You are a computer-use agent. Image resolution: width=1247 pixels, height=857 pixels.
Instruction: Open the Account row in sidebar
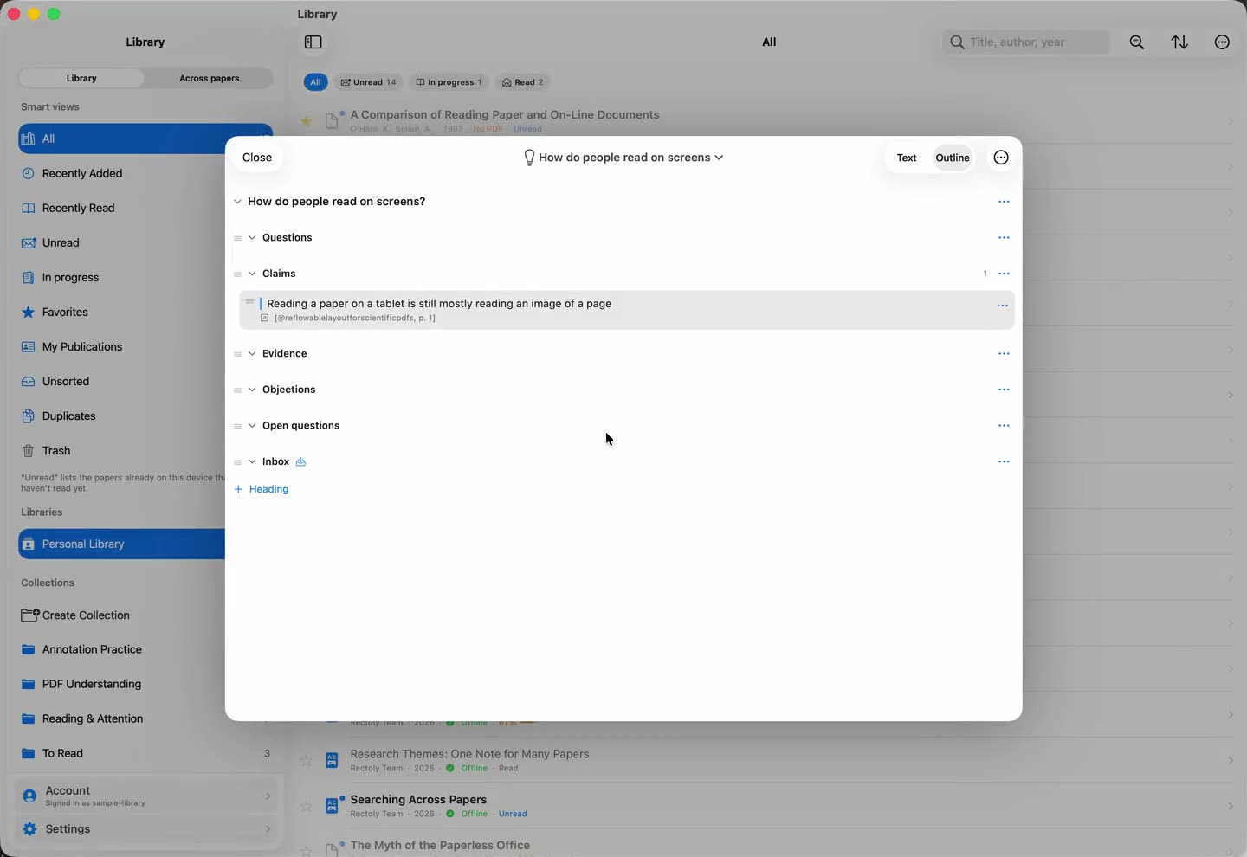coord(145,796)
